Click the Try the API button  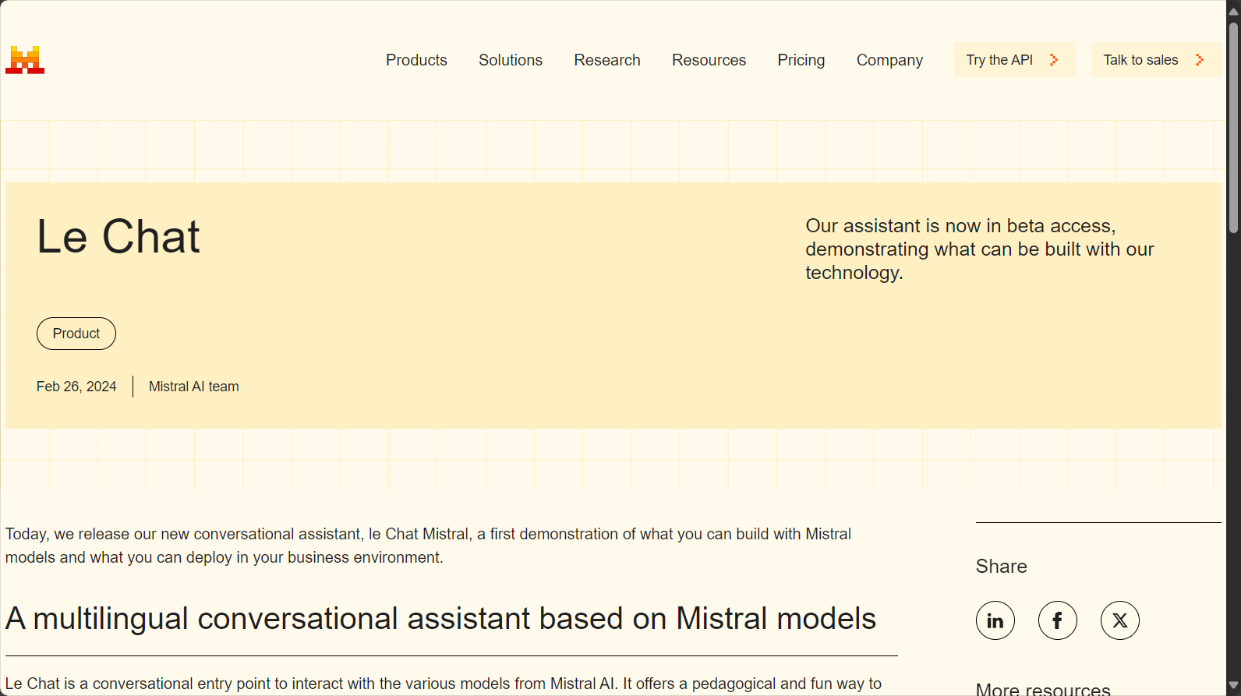click(x=1014, y=60)
